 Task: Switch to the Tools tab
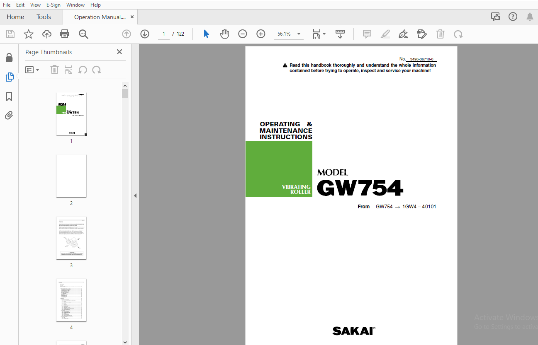[44, 17]
